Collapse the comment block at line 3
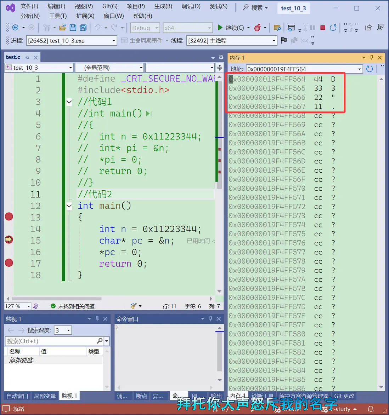This screenshot has height=415, width=389. 69,102
